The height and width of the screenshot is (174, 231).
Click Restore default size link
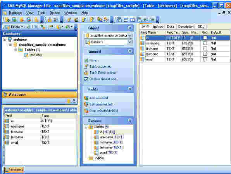(103, 79)
